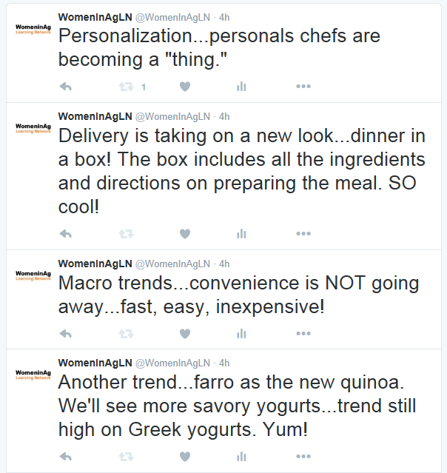Retweet the personal chefs tweet
Image resolution: width=447 pixels, height=473 pixels.
click(126, 87)
